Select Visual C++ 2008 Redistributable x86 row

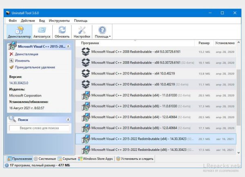[x=156, y=63]
